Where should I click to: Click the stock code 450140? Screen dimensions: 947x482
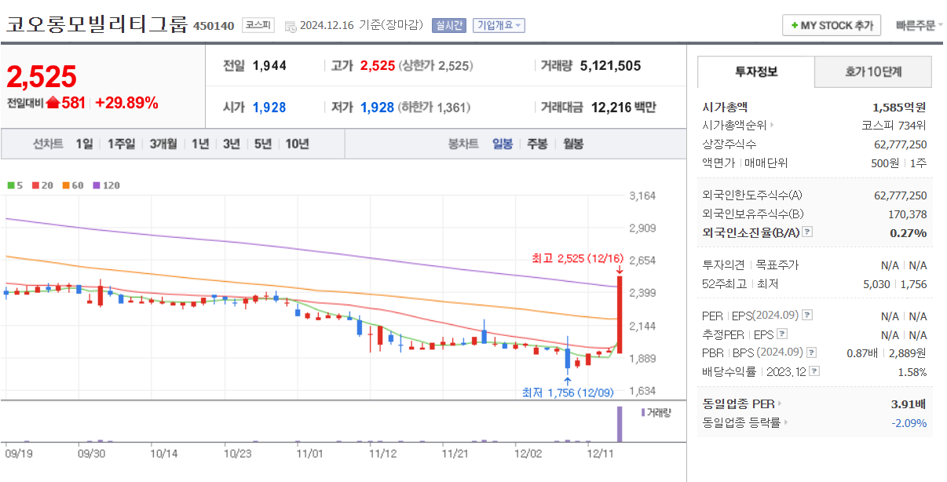(214, 26)
